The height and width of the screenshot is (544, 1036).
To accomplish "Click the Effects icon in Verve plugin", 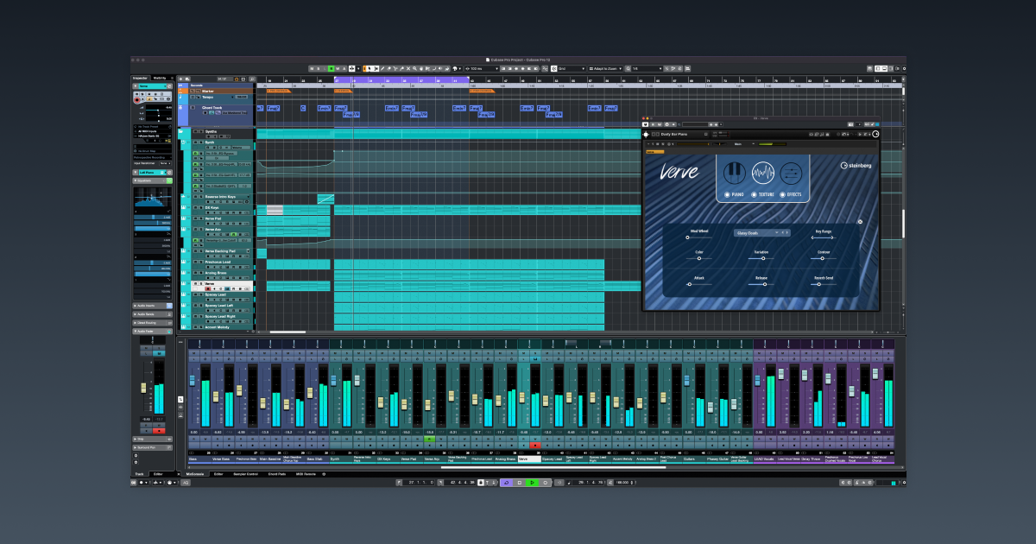I will pos(791,174).
